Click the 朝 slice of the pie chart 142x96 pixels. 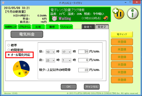tap(26, 72)
